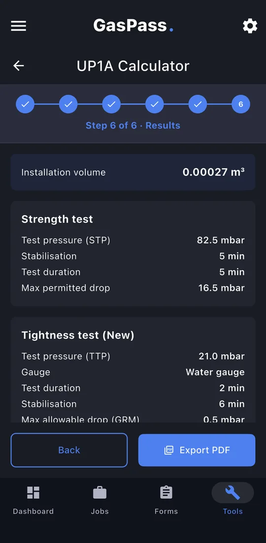Jump to completed step three circle
This screenshot has width=266, height=543.
tap(112, 104)
